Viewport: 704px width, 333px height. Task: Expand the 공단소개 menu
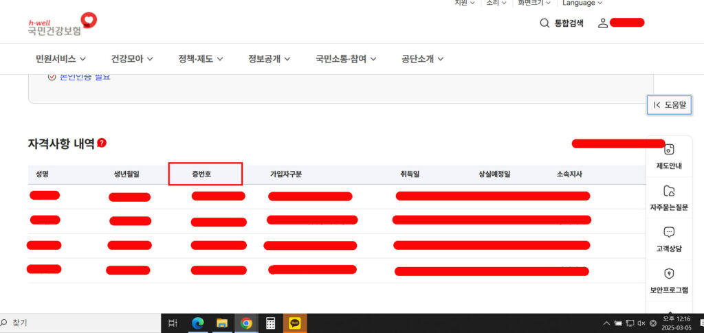pos(423,59)
